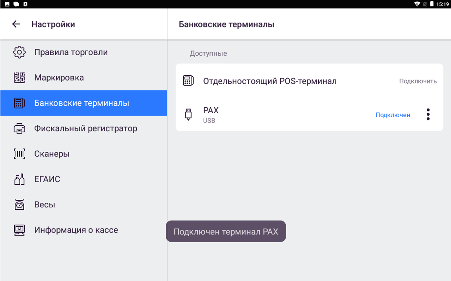Tap the Подключен терминал PAX toast message
This screenshot has height=281, width=451.
pos(226,231)
